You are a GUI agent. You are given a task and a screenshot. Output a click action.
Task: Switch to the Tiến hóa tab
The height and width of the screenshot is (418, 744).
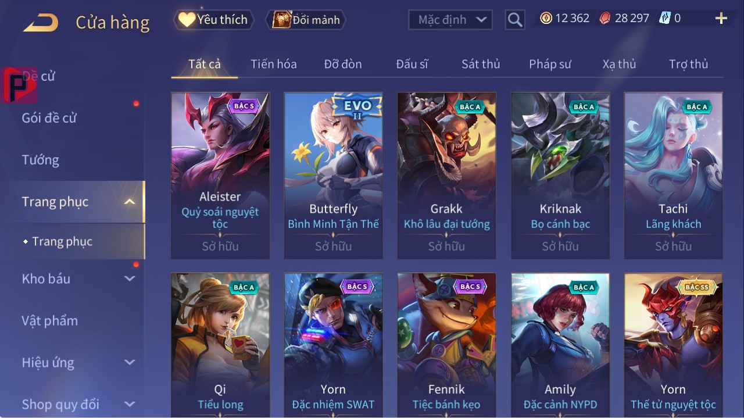274,64
